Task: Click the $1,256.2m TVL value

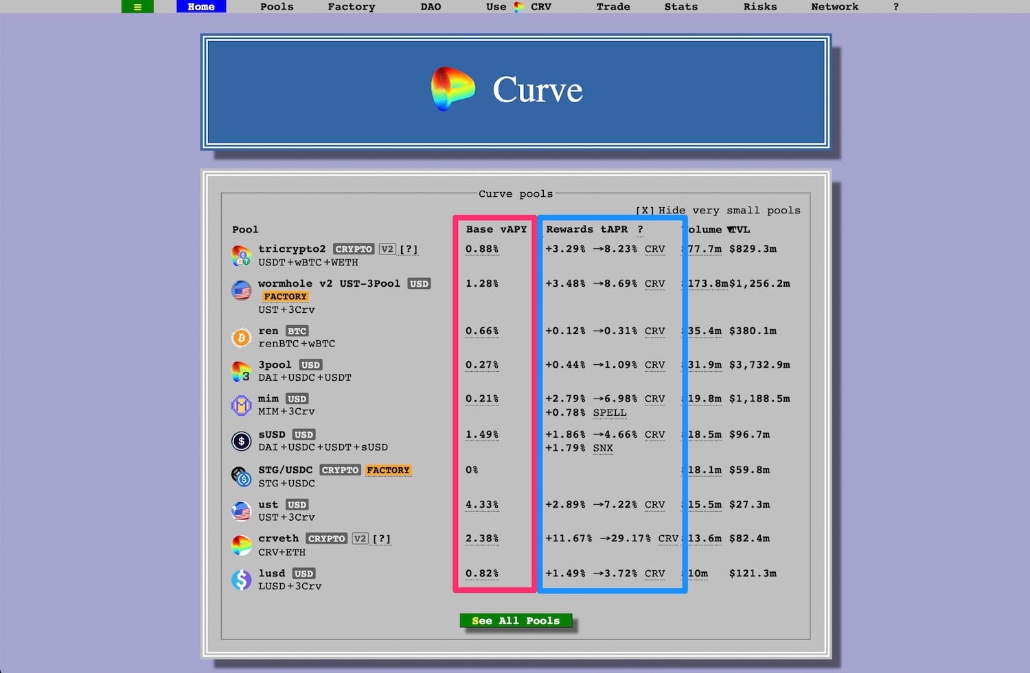Action: (x=759, y=283)
